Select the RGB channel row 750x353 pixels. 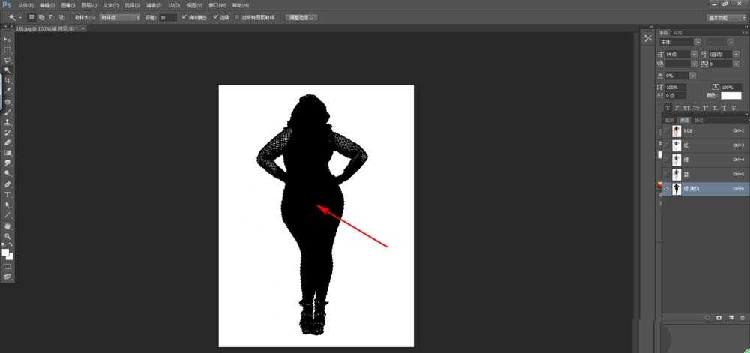coord(705,130)
